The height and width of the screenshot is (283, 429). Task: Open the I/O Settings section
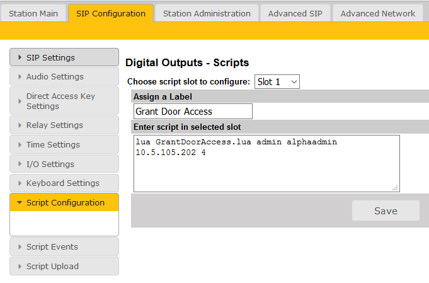(64, 165)
